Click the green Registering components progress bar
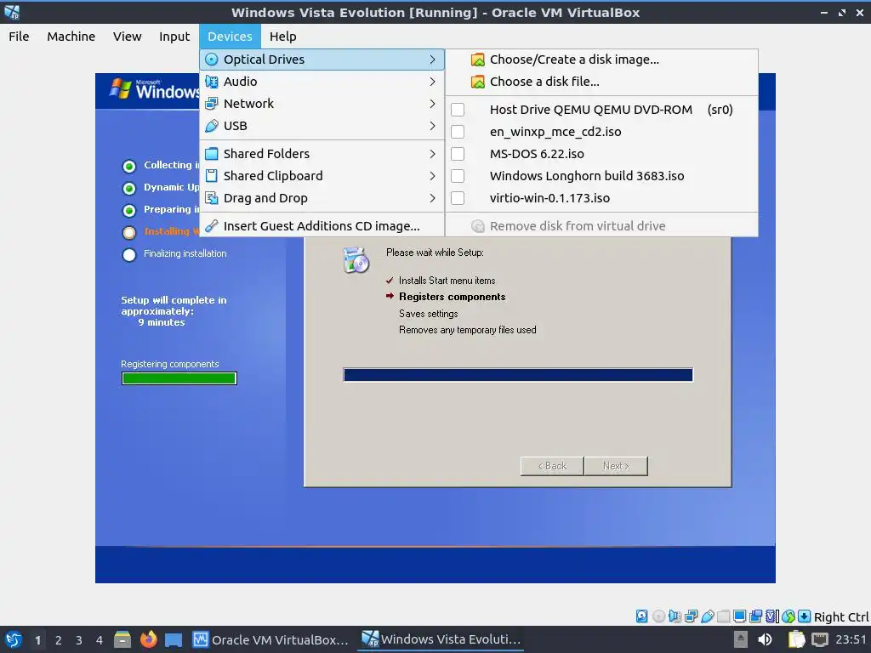Viewport: 871px width, 653px height. [x=179, y=378]
